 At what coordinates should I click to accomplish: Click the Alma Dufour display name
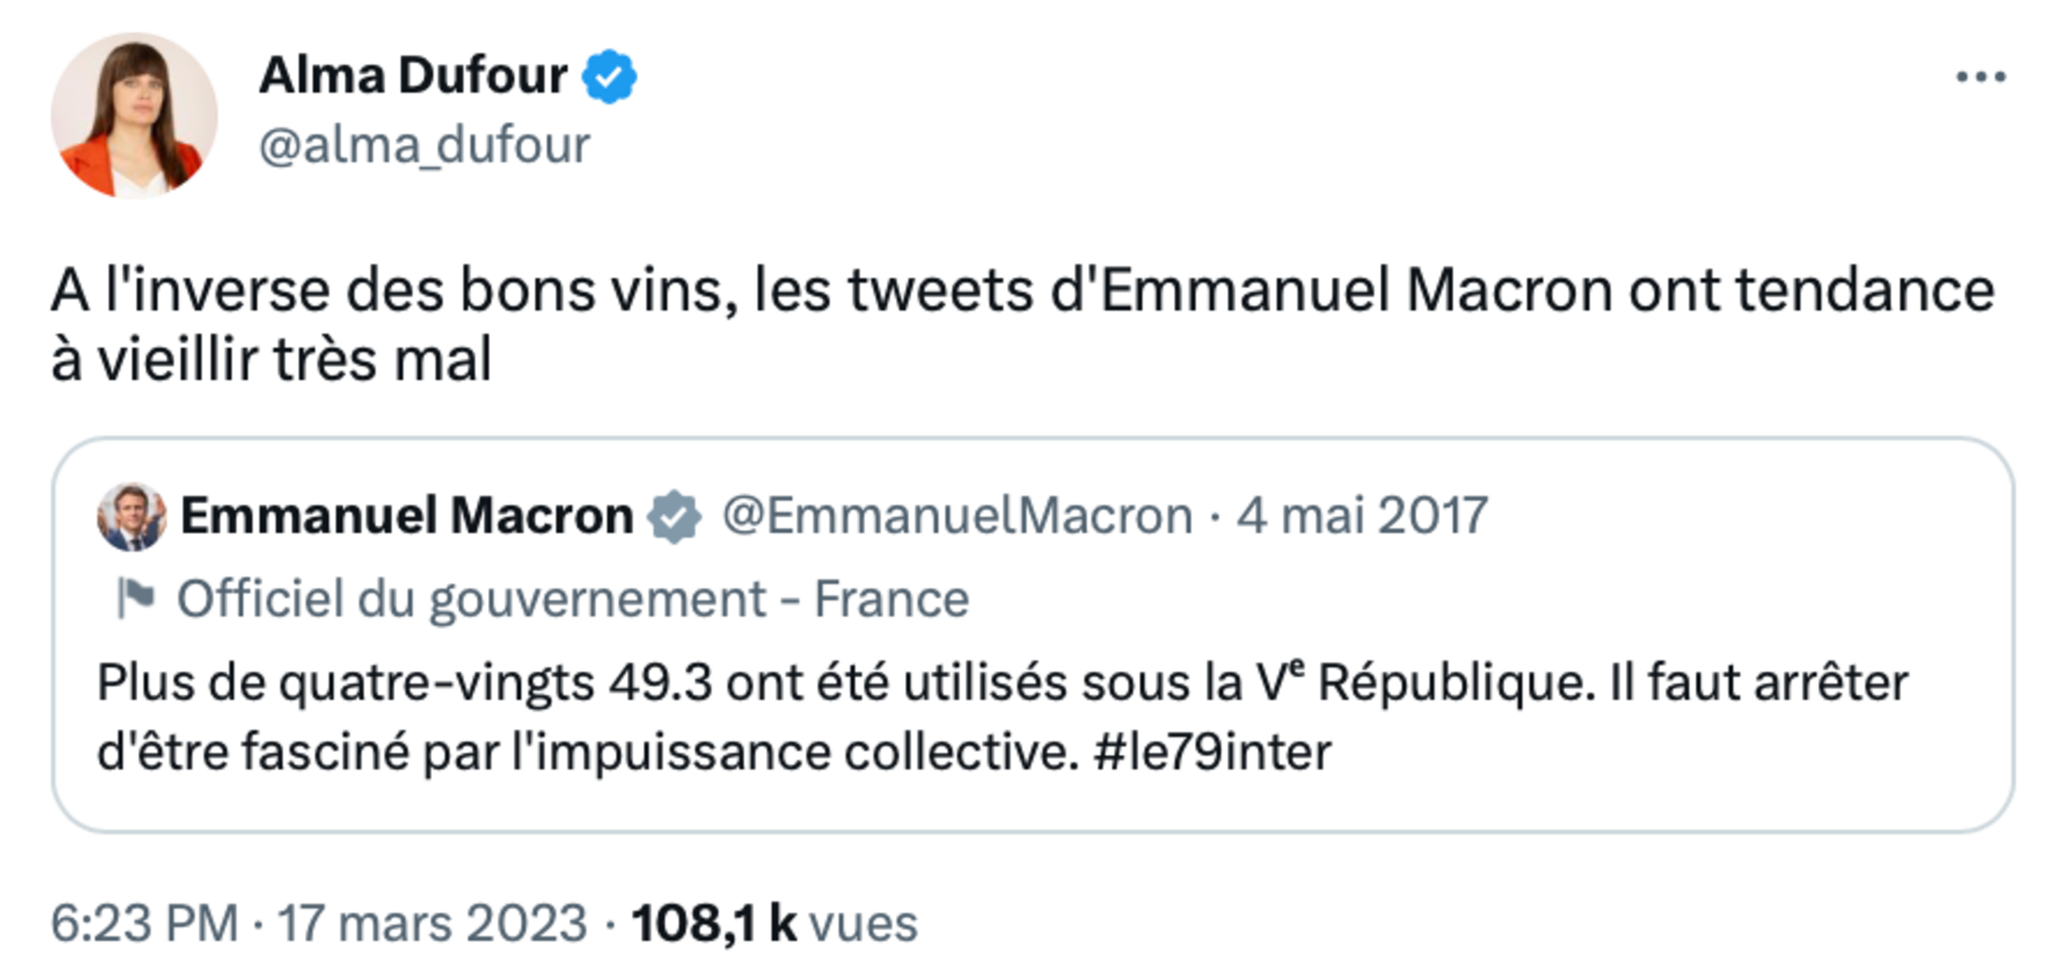coord(412,75)
